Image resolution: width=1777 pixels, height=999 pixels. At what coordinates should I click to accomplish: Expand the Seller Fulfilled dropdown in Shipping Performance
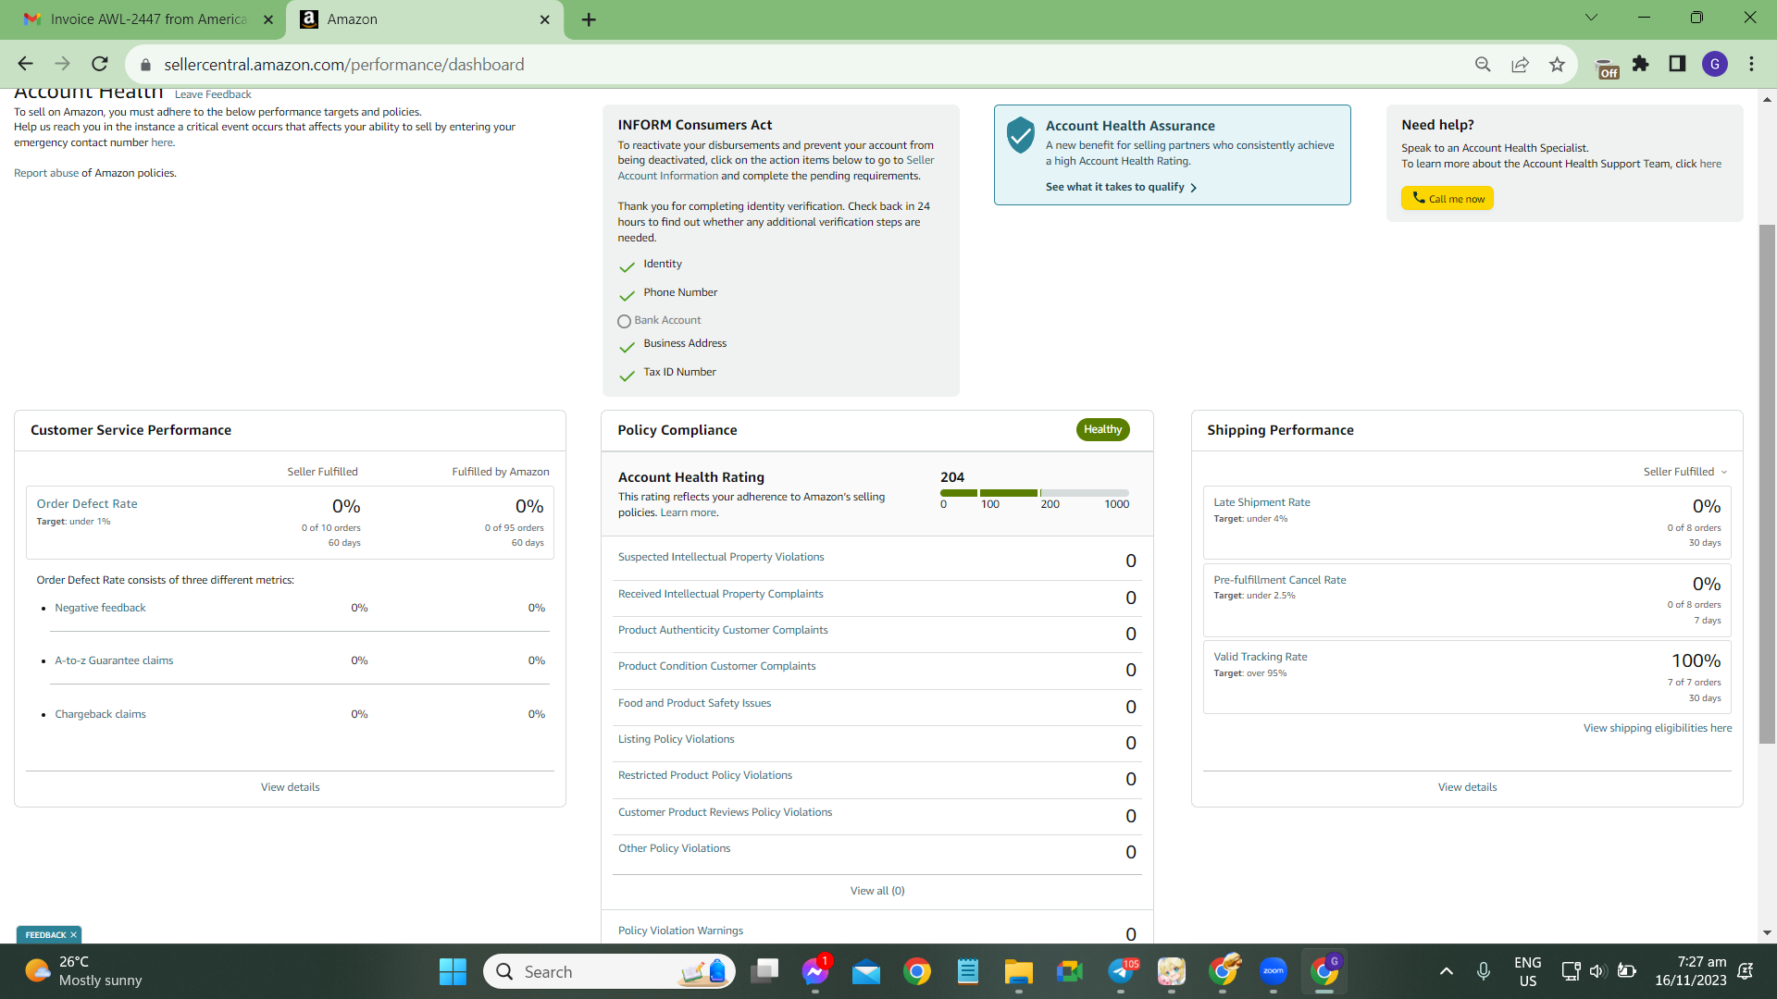click(1685, 472)
